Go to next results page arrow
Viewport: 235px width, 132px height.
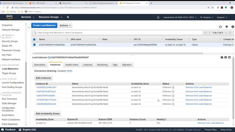226,33
